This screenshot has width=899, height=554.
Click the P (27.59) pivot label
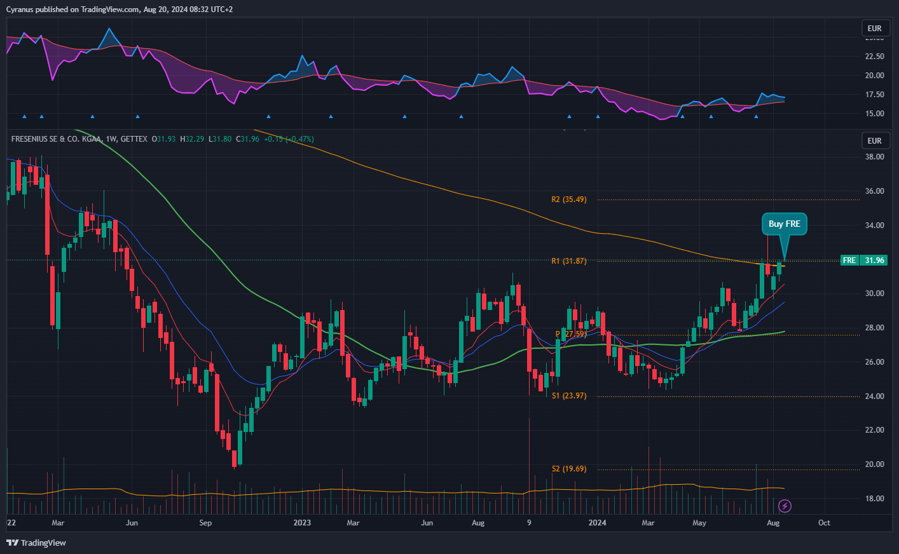point(571,334)
